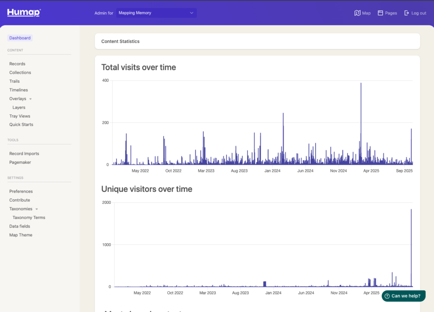
Task: Navigate to Timelines
Action: pyautogui.click(x=19, y=90)
